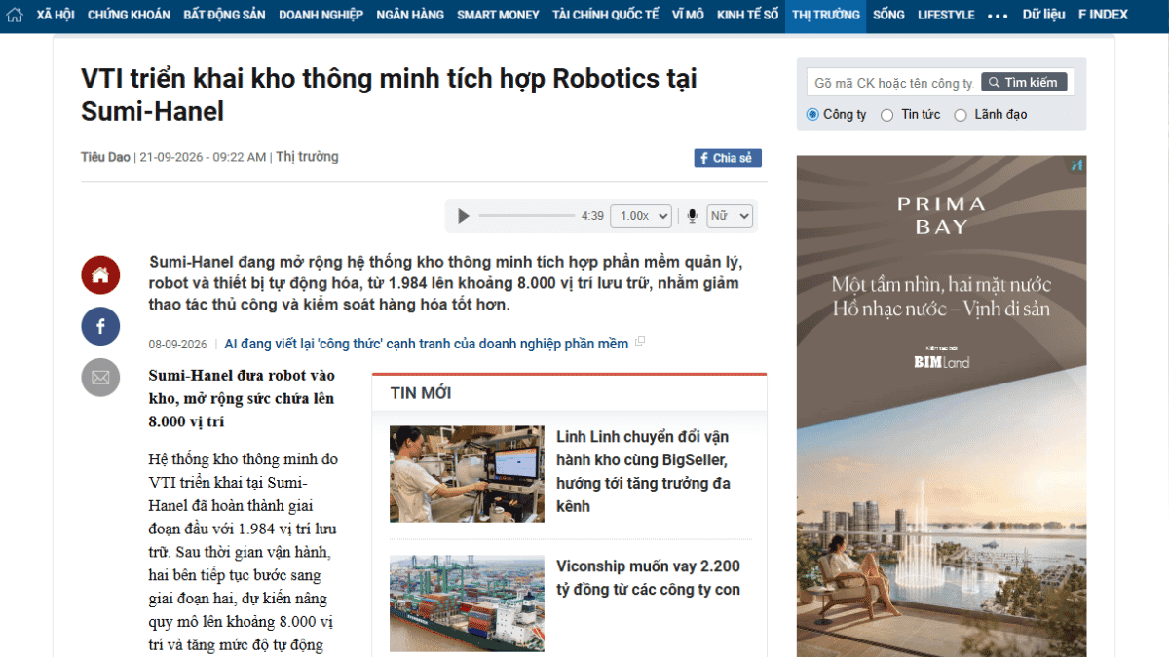1169x657 pixels.
Task: Open the DOANH NGHIỆP menu
Action: tap(321, 16)
